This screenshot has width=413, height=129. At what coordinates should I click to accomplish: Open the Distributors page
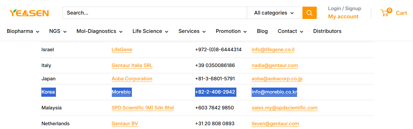coord(327,31)
